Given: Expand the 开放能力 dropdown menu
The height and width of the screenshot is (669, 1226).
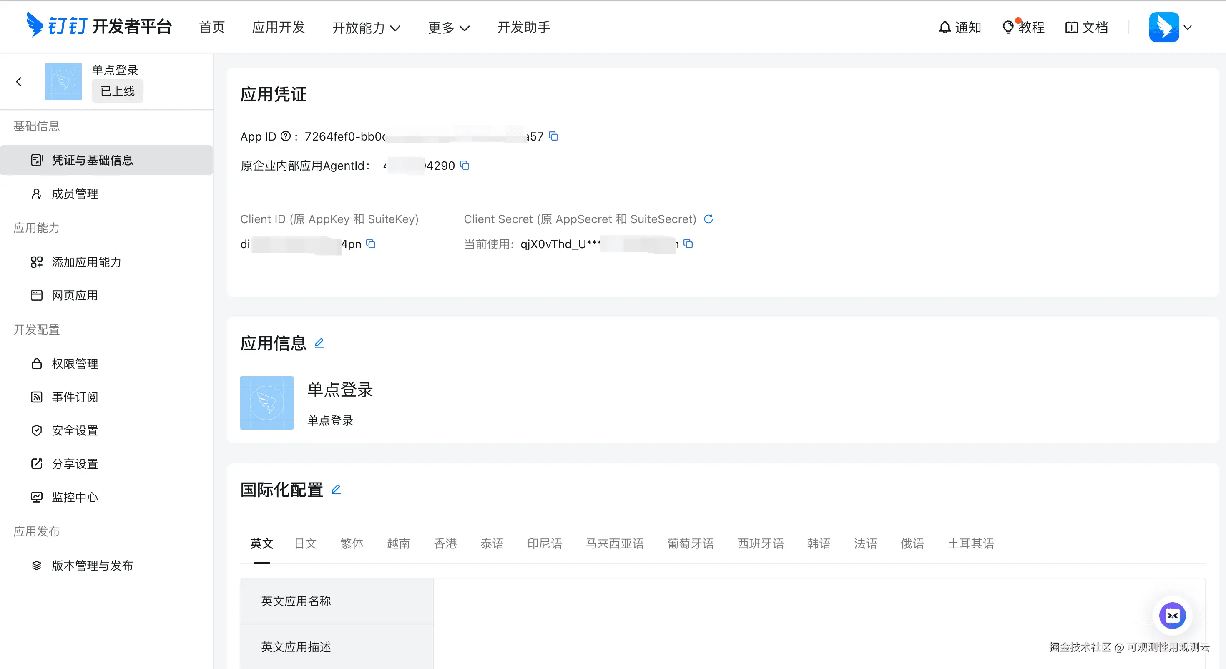Looking at the screenshot, I should pos(366,28).
